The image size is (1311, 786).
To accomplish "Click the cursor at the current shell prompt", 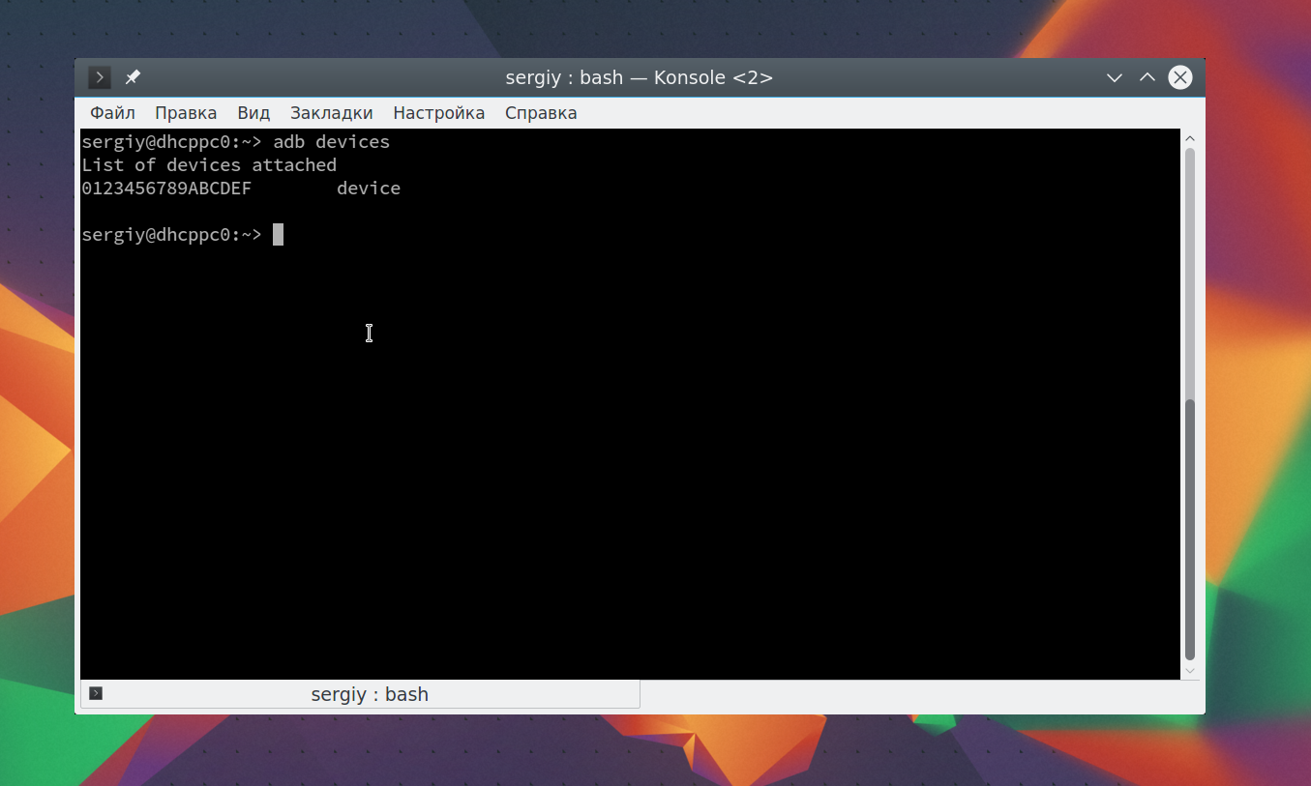I will [x=278, y=235].
